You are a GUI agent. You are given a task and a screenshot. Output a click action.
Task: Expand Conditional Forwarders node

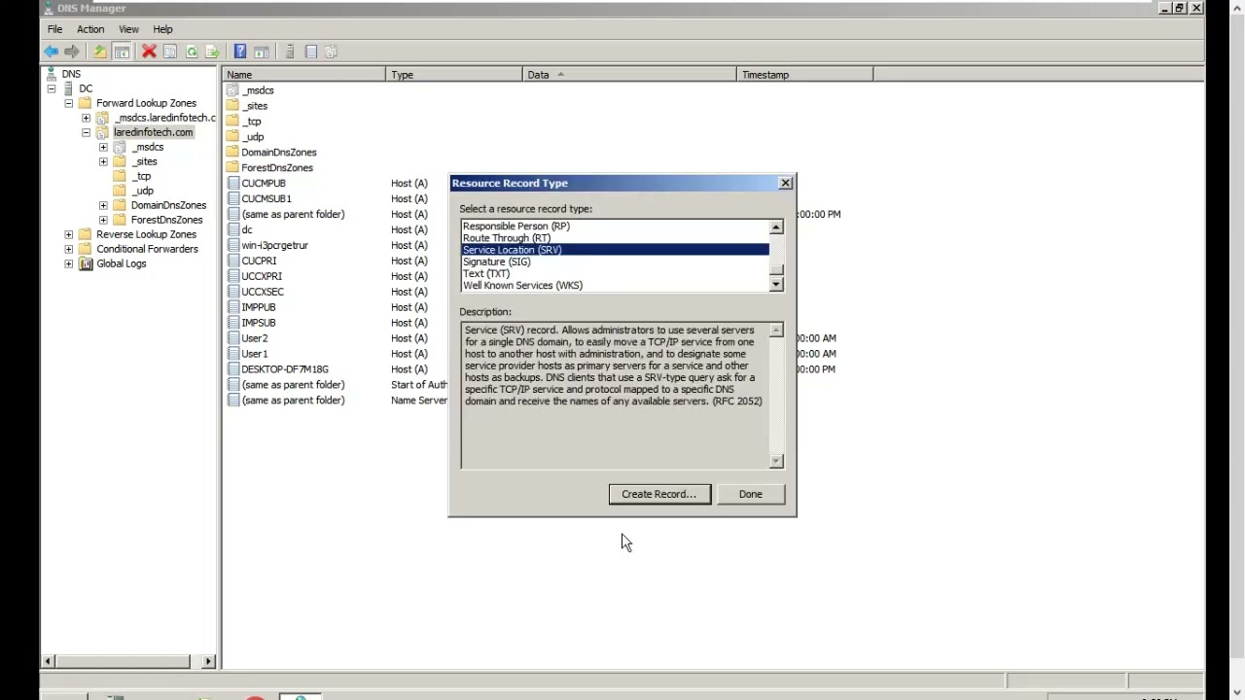click(69, 249)
